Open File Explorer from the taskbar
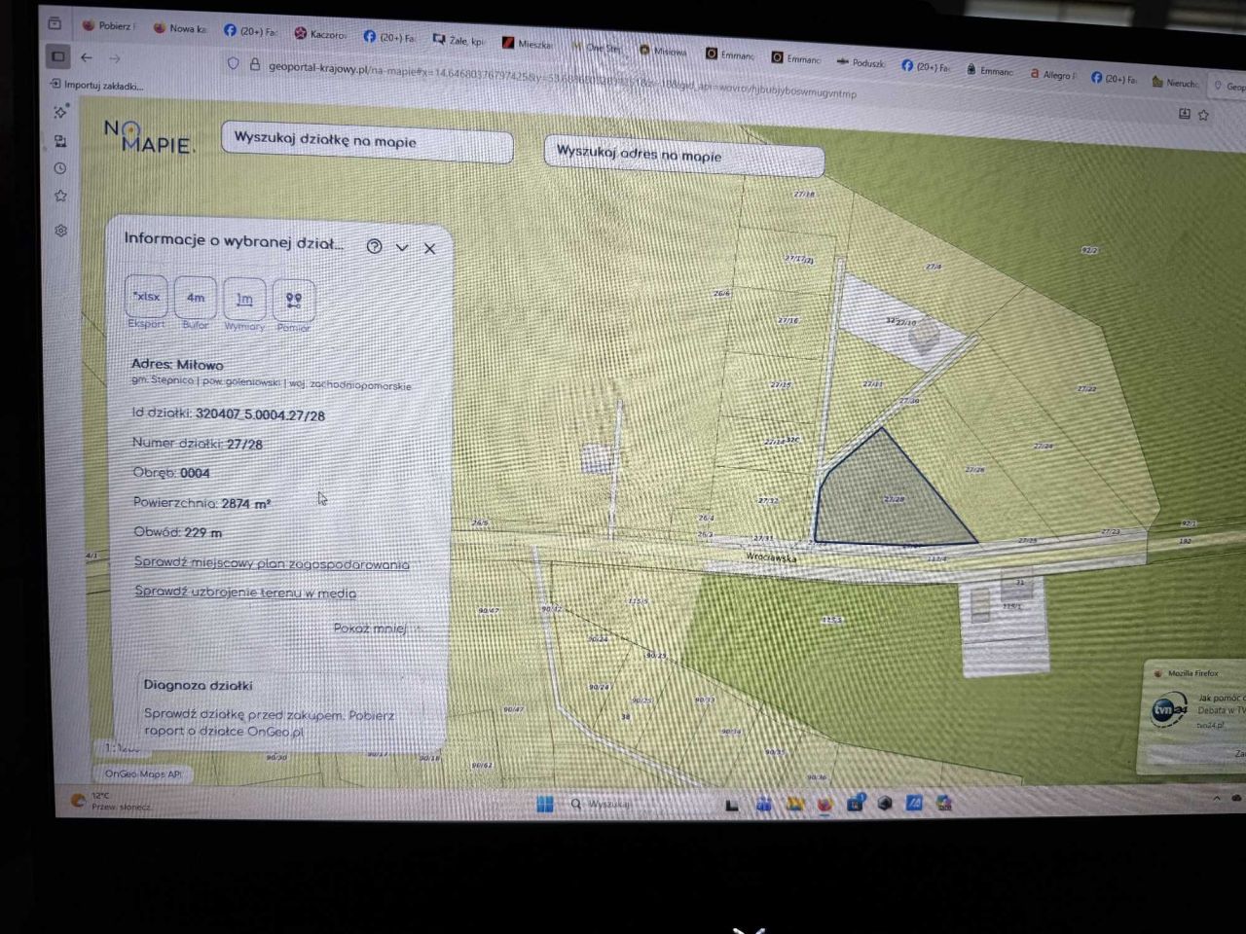The width and height of the screenshot is (1246, 934). (x=794, y=805)
